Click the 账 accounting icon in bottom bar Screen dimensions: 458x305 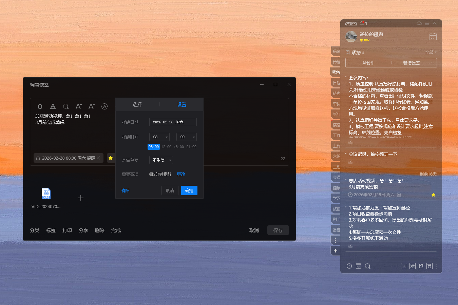click(x=412, y=266)
